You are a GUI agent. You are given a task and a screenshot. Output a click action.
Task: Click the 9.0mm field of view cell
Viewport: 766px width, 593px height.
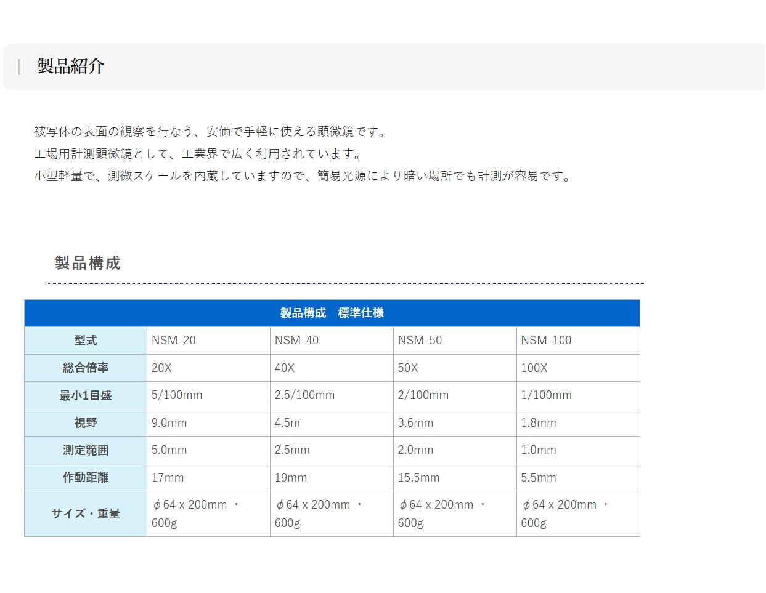[x=208, y=423]
